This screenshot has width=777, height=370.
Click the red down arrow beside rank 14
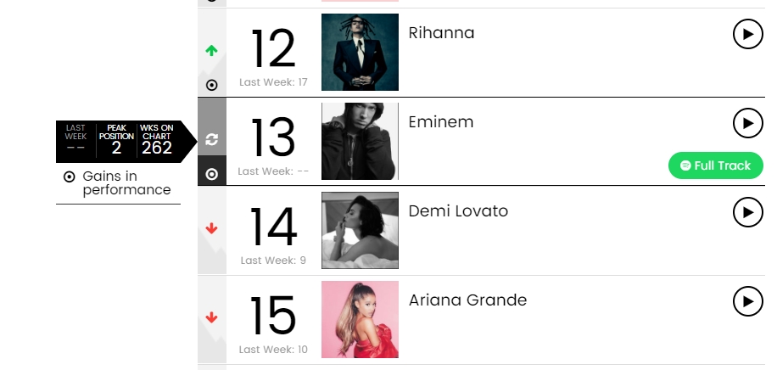tap(212, 228)
